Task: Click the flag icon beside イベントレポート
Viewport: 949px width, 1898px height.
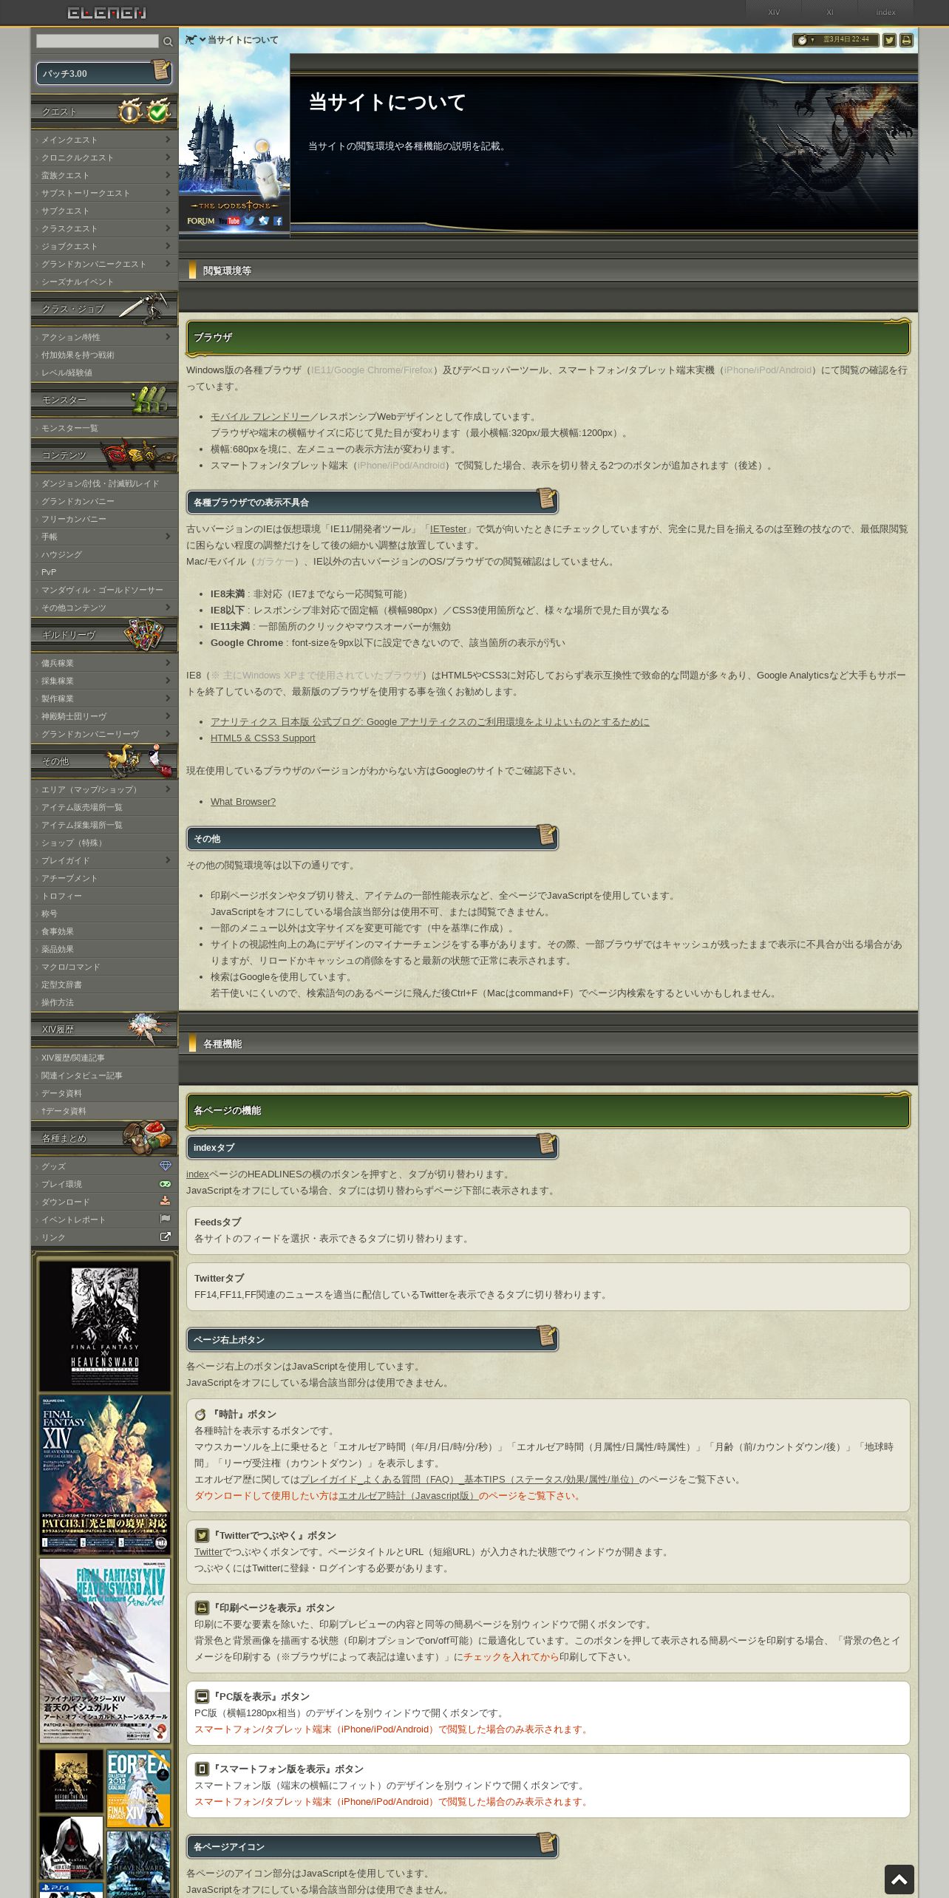Action: pyautogui.click(x=166, y=1219)
